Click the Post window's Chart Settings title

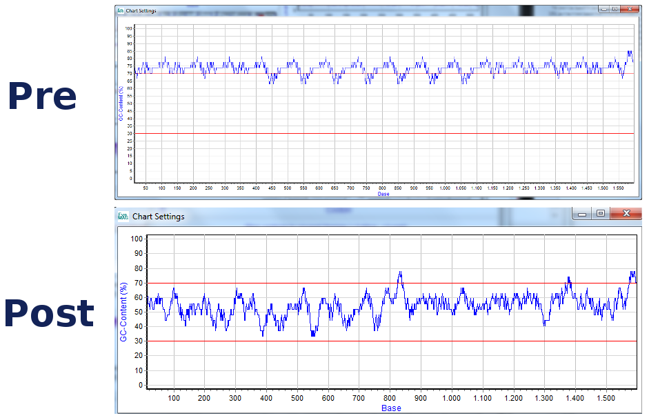point(158,217)
